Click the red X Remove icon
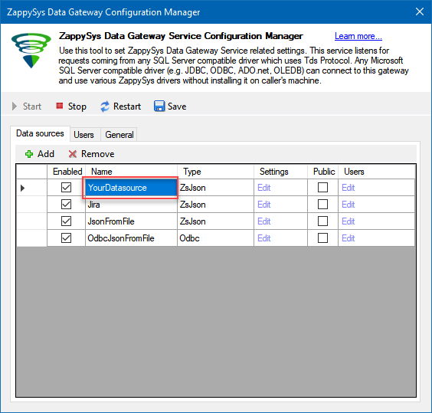 coord(73,154)
